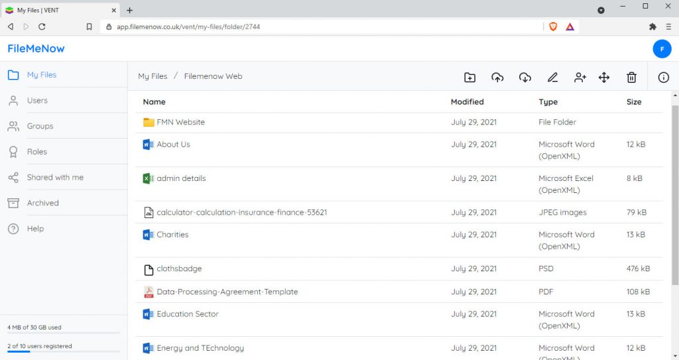Image resolution: width=679 pixels, height=360 pixels.
Task: Click the 476 kB size of clothsbadge
Action: [638, 269]
